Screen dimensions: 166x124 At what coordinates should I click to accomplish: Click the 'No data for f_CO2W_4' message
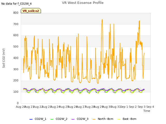(x=16, y=4)
